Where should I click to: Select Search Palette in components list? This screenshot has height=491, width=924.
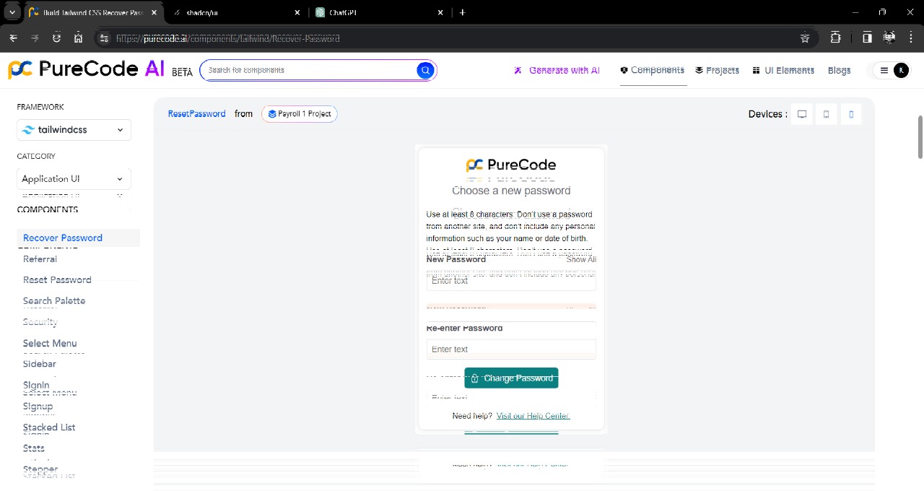click(x=54, y=301)
